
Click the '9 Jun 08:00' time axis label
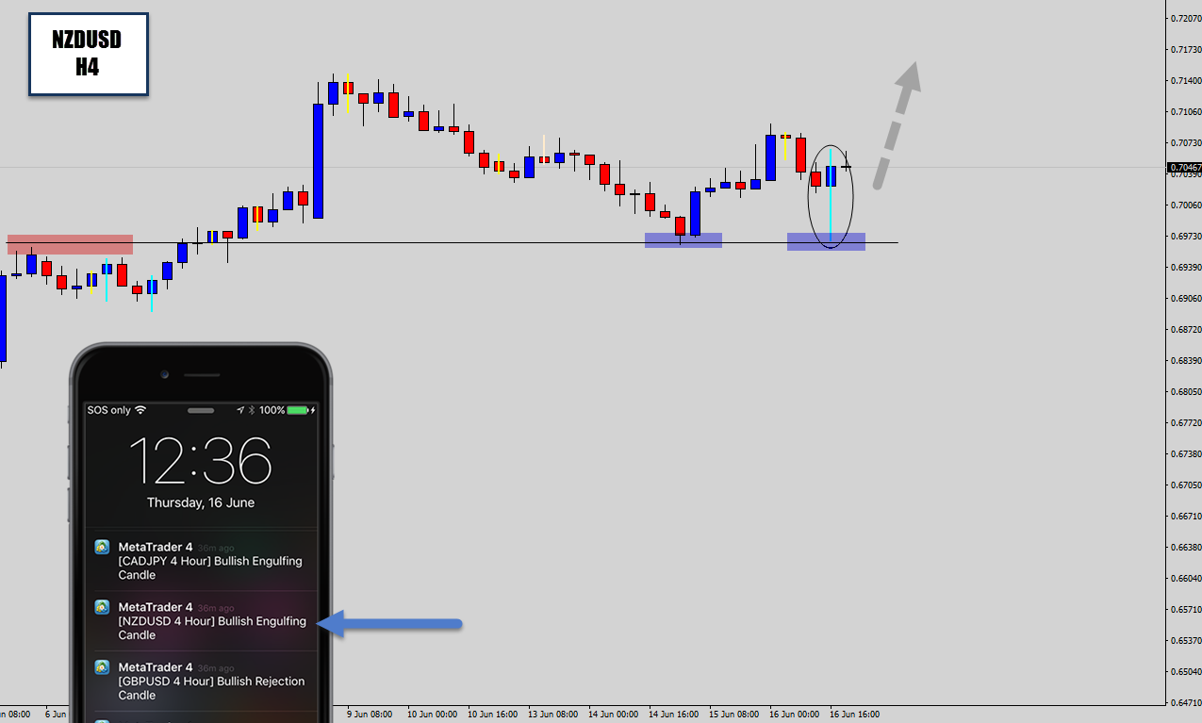pyautogui.click(x=370, y=714)
